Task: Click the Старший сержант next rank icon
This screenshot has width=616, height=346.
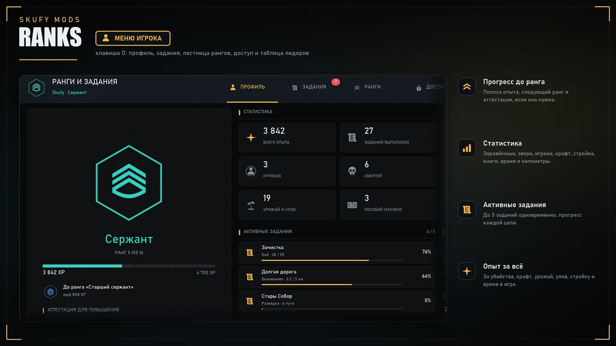Action: [51, 292]
